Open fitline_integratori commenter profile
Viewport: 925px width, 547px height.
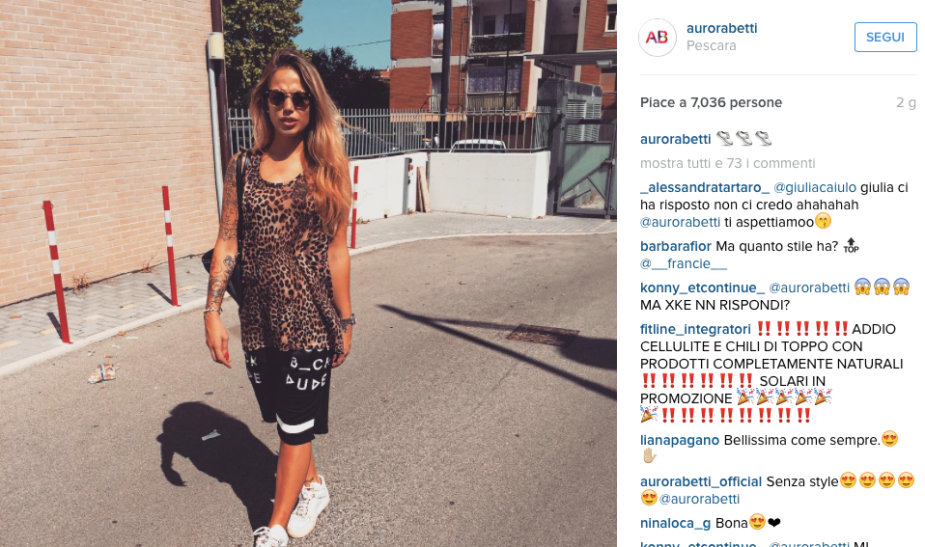click(x=695, y=329)
